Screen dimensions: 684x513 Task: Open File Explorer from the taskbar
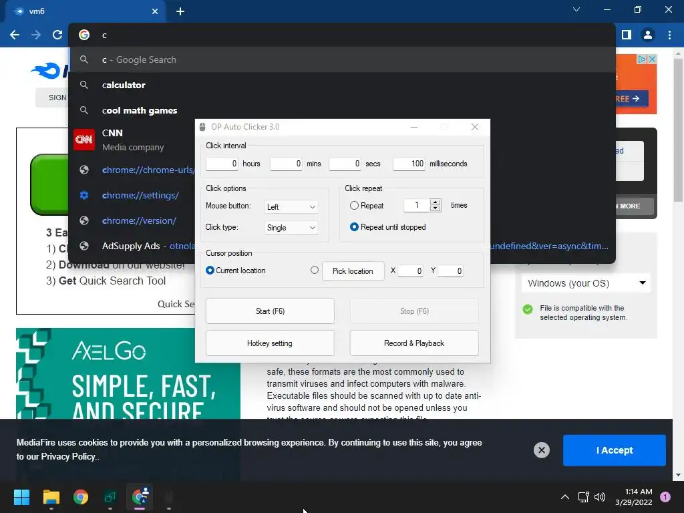(51, 497)
